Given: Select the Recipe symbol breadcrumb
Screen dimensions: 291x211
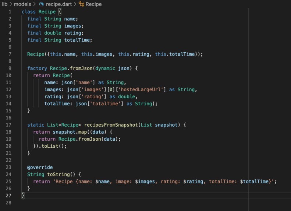Looking at the screenshot, I should 93,4.
